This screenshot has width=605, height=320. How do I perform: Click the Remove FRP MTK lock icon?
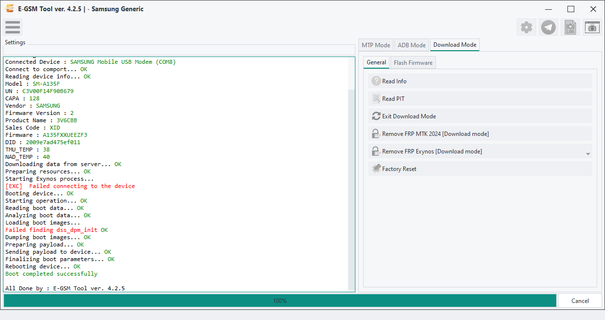pyautogui.click(x=376, y=134)
